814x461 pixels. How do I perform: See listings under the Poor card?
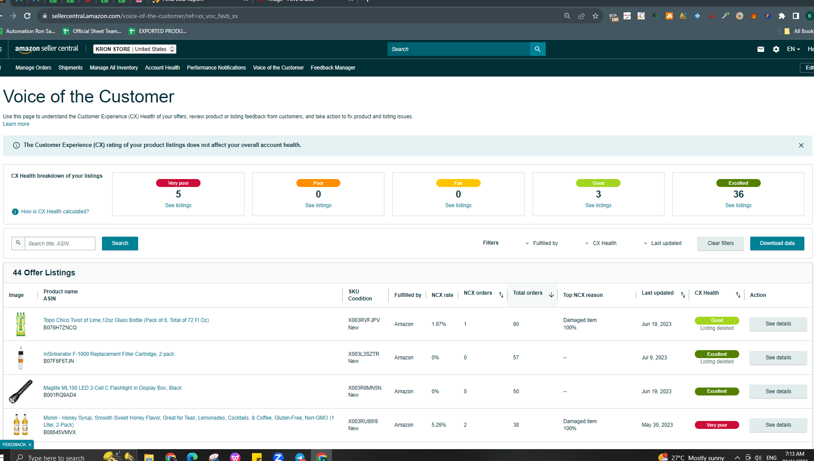[318, 205]
